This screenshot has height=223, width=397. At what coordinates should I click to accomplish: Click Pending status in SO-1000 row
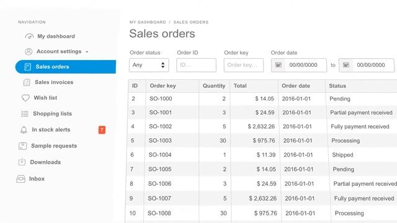click(x=340, y=99)
